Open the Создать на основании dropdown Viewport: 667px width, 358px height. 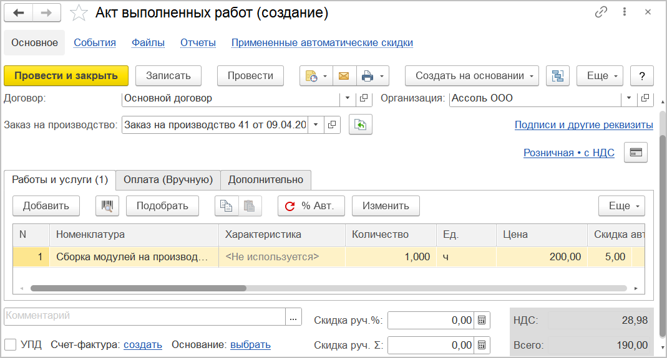point(472,76)
